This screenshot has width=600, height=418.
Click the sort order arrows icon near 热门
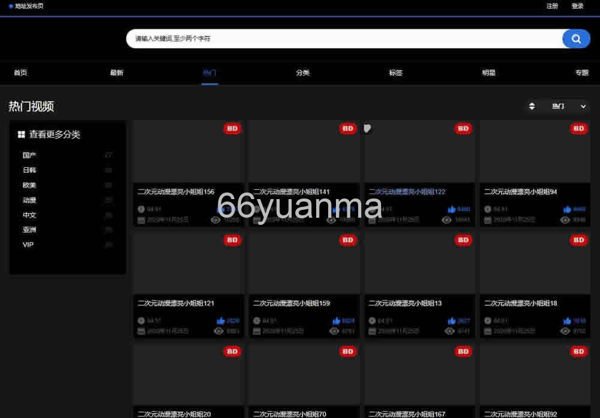click(x=532, y=106)
